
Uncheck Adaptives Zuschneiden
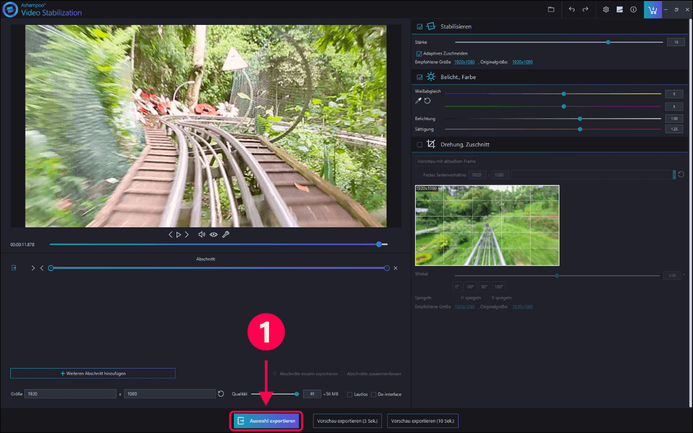[419, 54]
